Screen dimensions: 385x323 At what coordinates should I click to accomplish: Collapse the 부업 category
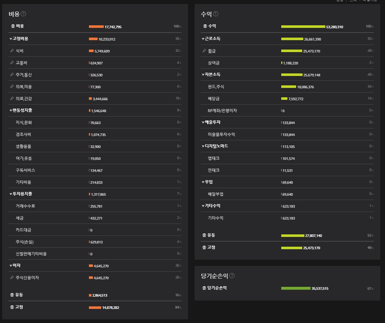pos(203,182)
